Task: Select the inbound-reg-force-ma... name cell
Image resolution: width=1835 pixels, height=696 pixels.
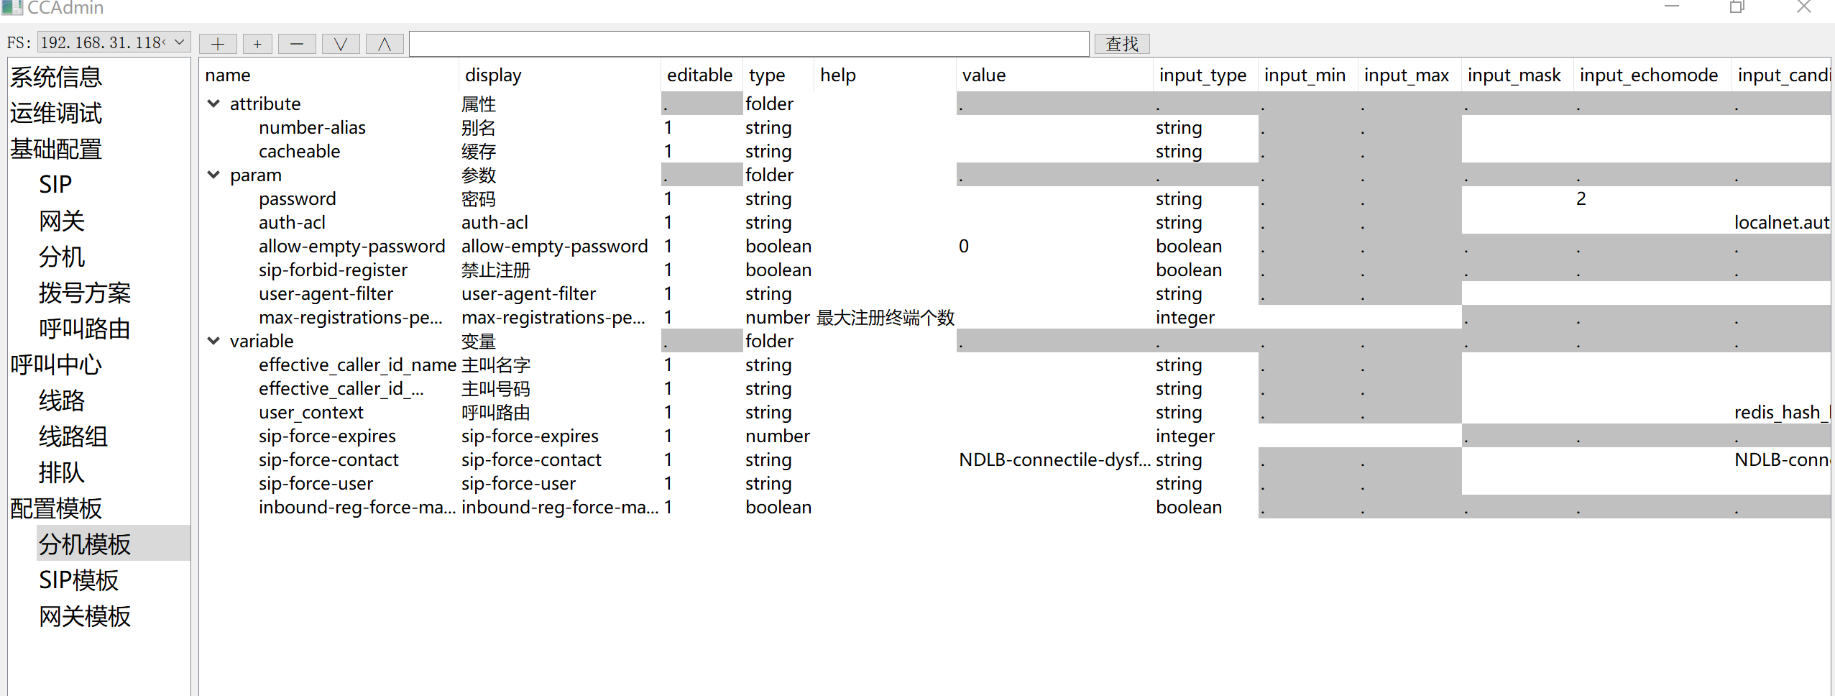Action: 357,508
